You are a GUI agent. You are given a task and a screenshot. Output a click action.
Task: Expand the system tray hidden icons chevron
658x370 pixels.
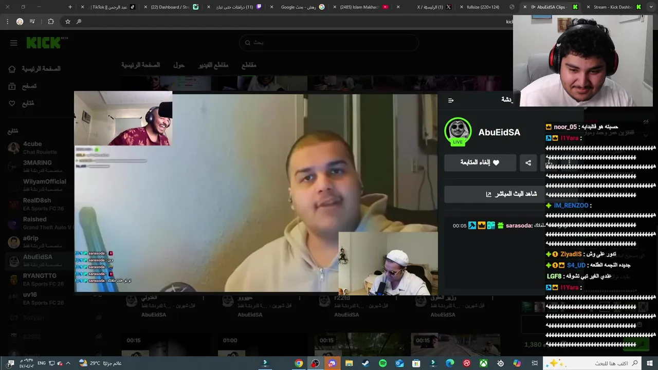(68, 363)
